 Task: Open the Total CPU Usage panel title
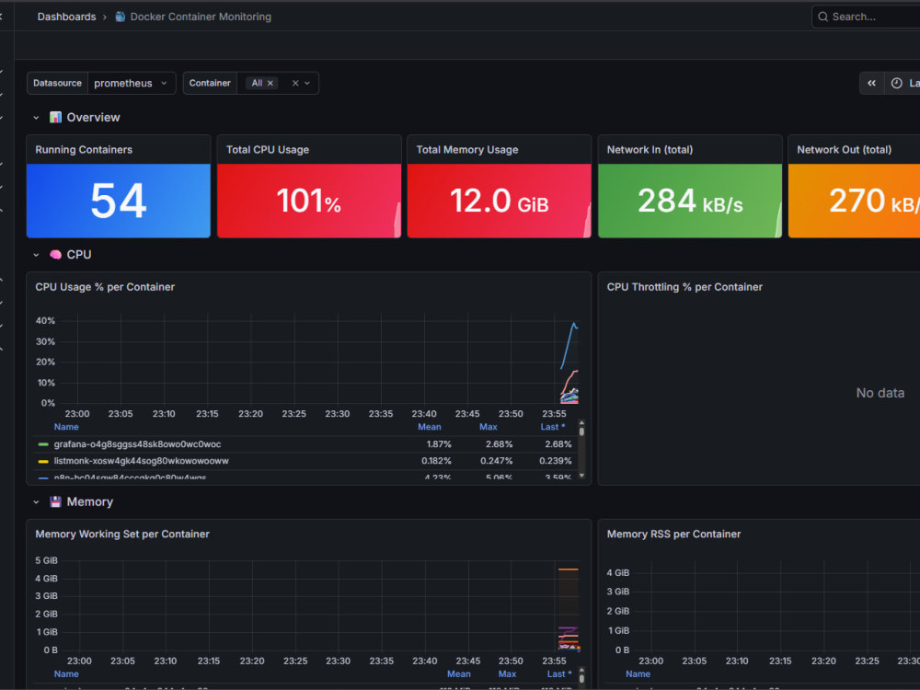point(268,150)
